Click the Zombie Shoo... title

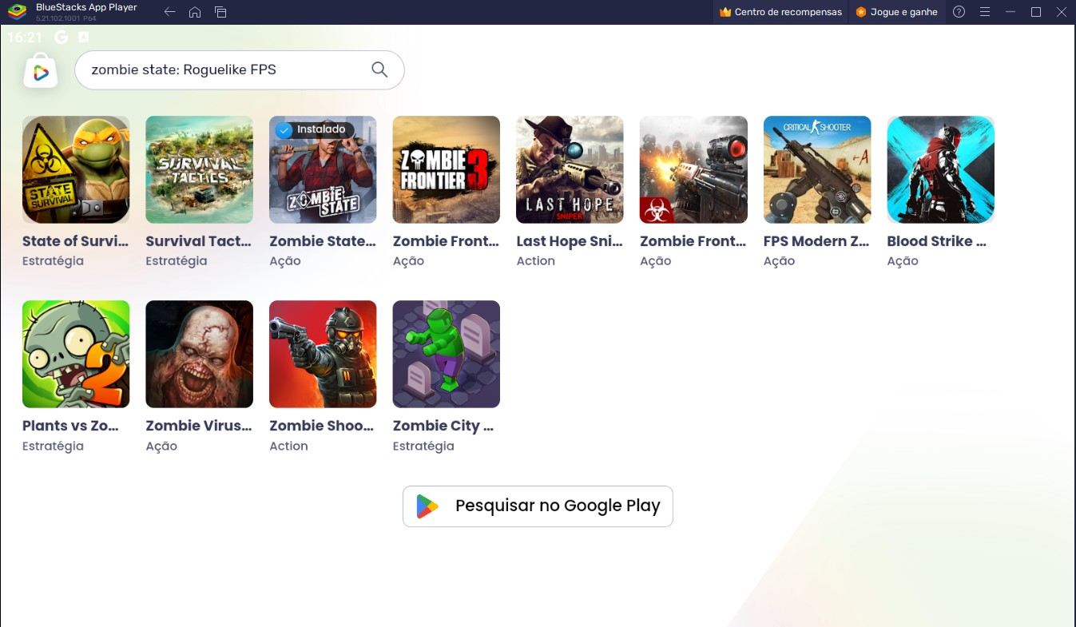click(x=321, y=426)
